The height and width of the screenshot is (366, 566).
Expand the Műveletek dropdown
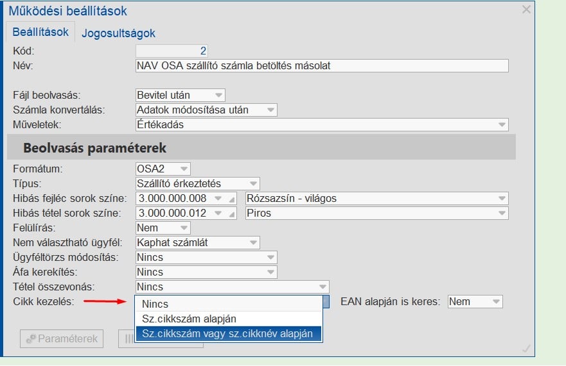[x=322, y=124]
